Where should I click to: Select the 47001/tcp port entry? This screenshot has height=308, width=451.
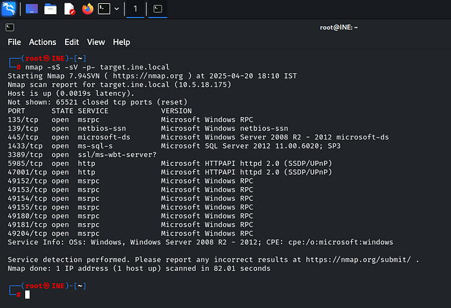(27, 172)
